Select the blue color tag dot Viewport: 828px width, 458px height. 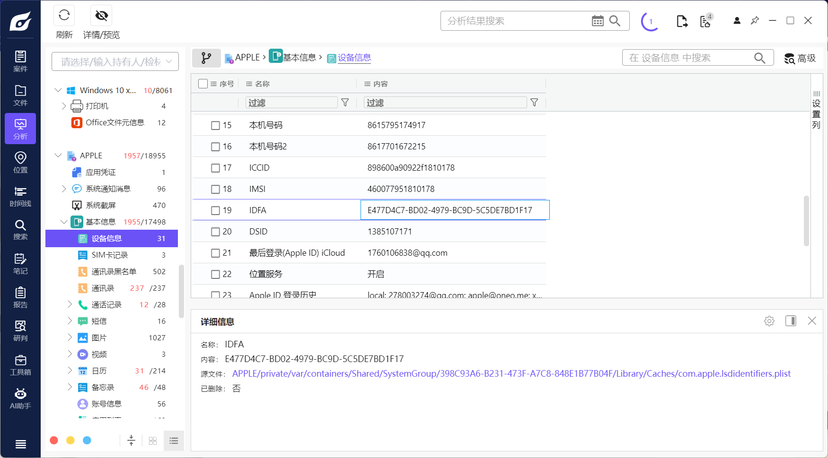point(87,440)
